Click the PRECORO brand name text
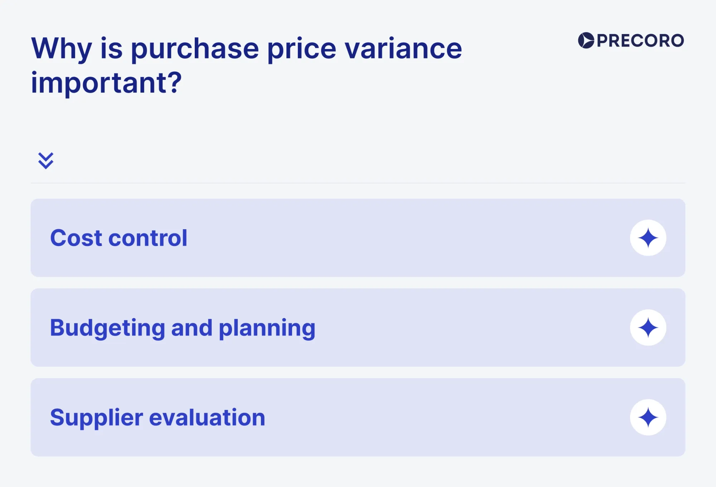 click(x=640, y=41)
